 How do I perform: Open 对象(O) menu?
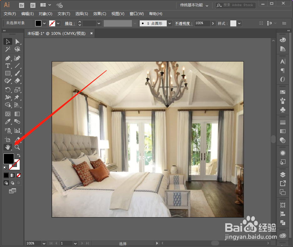pos(45,14)
